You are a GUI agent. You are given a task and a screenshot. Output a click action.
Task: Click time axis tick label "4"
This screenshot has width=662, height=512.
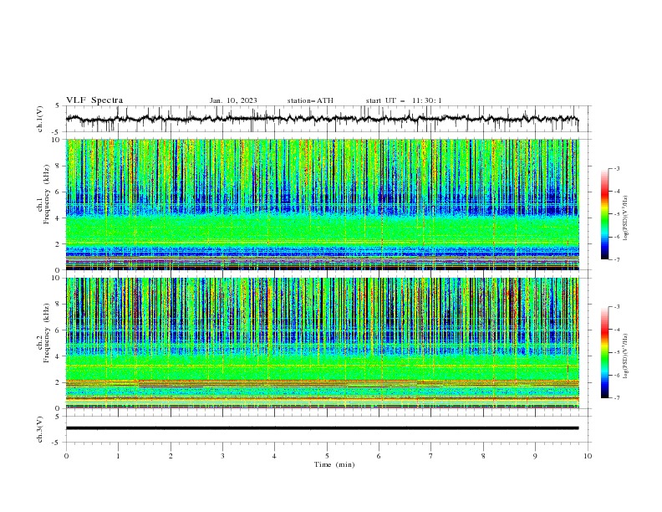click(275, 456)
